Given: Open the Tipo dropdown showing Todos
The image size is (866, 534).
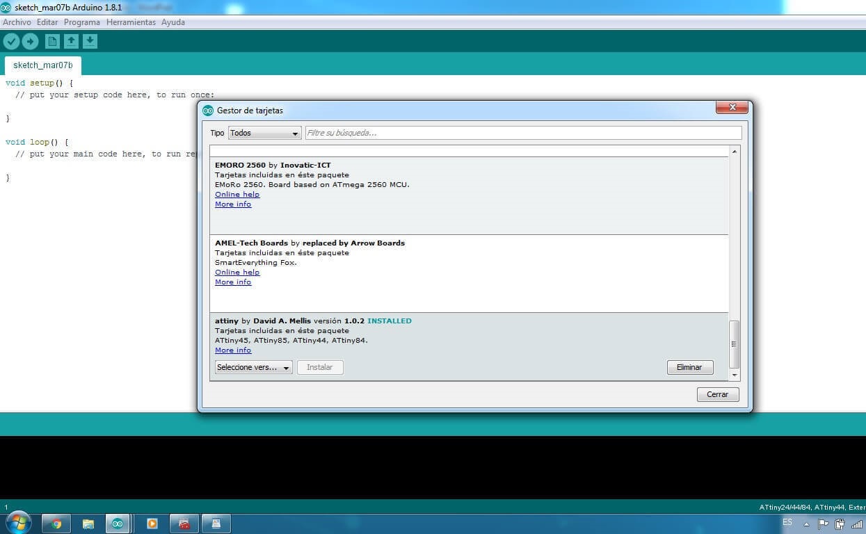Looking at the screenshot, I should pos(264,133).
